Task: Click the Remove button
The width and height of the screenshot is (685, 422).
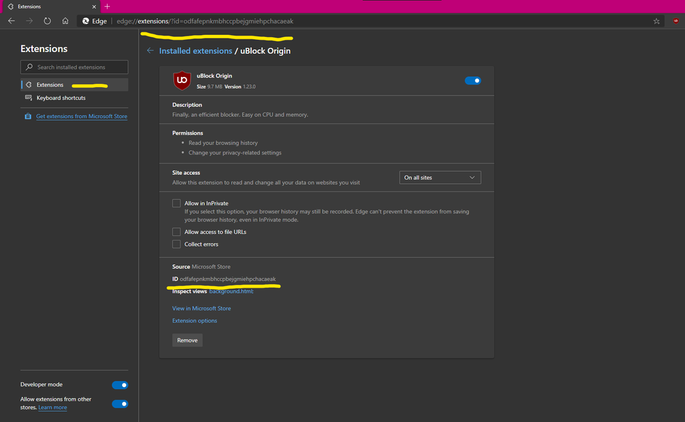Action: [x=187, y=340]
